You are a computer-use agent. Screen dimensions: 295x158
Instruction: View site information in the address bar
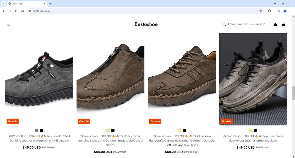point(30,11)
